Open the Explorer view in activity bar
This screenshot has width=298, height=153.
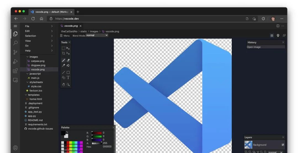(15, 34)
